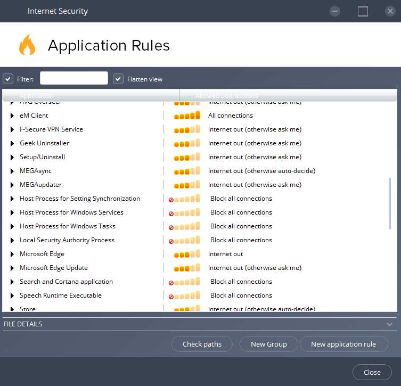Select the F-Secure VPN Service row name
This screenshot has width=401, height=386.
tap(51, 129)
